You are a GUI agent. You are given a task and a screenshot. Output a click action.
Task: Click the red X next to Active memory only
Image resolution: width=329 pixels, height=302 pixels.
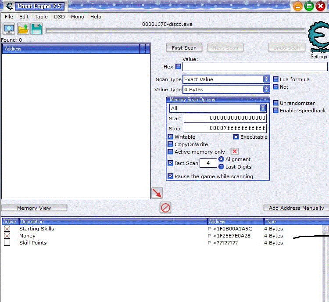coord(235,151)
